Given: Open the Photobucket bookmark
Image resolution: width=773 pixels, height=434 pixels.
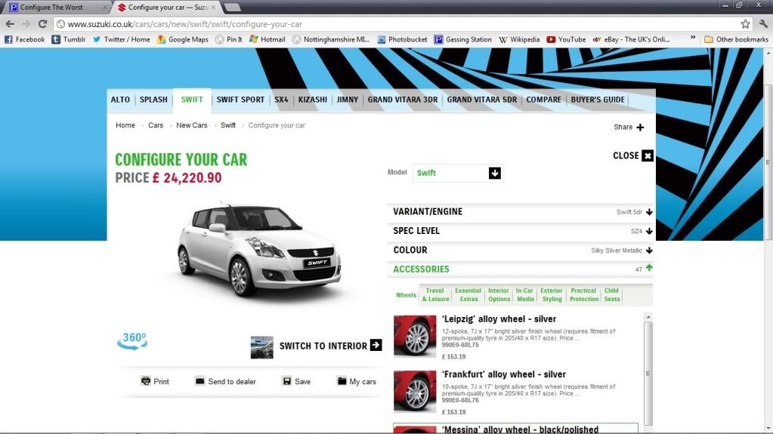Looking at the screenshot, I should coord(402,39).
